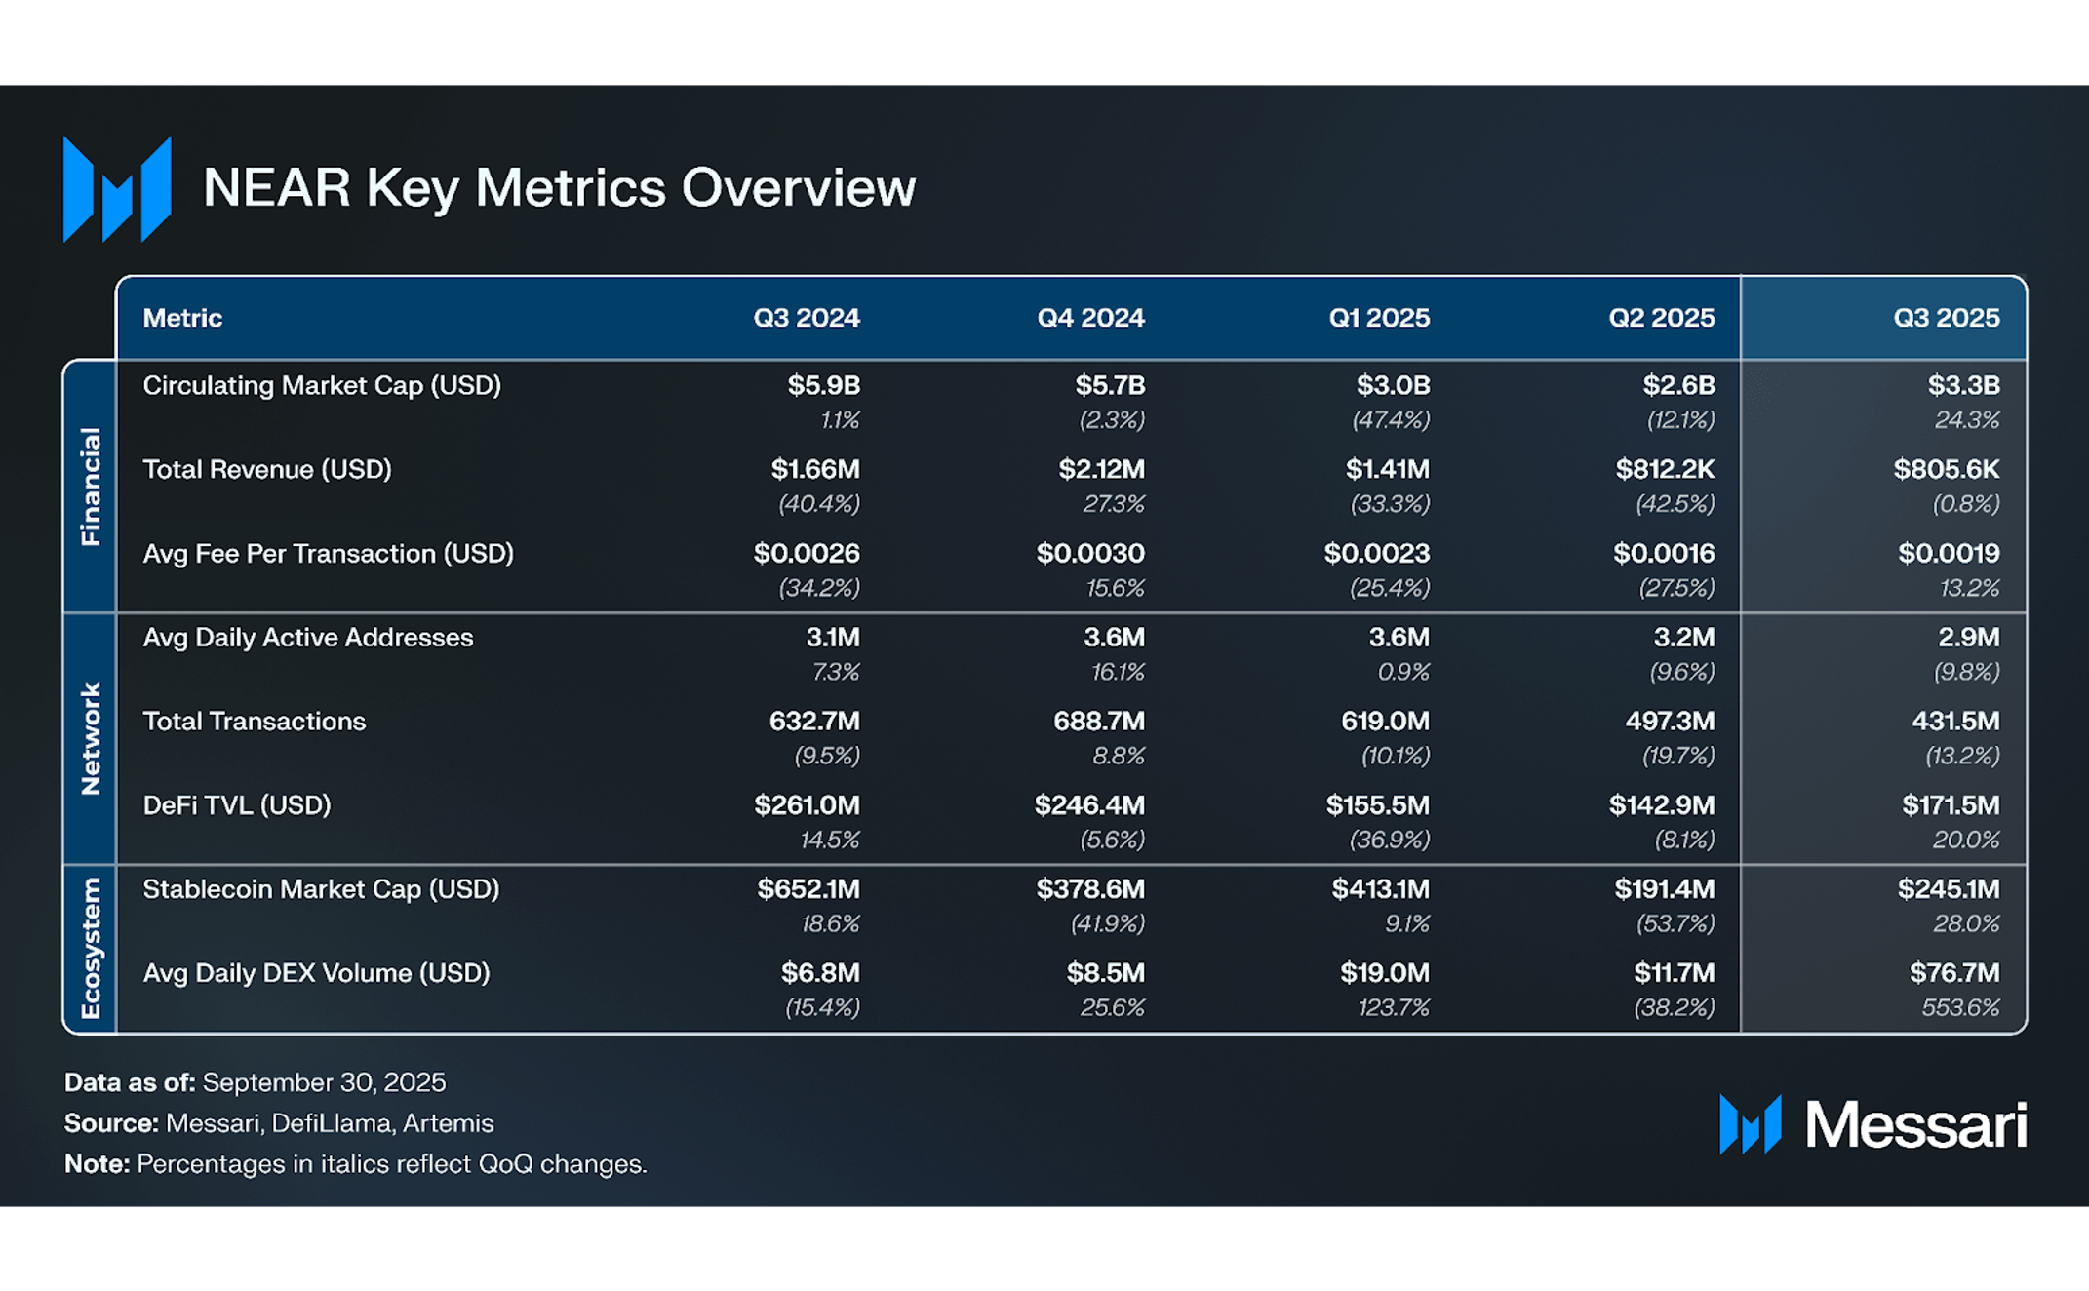
Task: Click the Metric column header
Action: (182, 318)
